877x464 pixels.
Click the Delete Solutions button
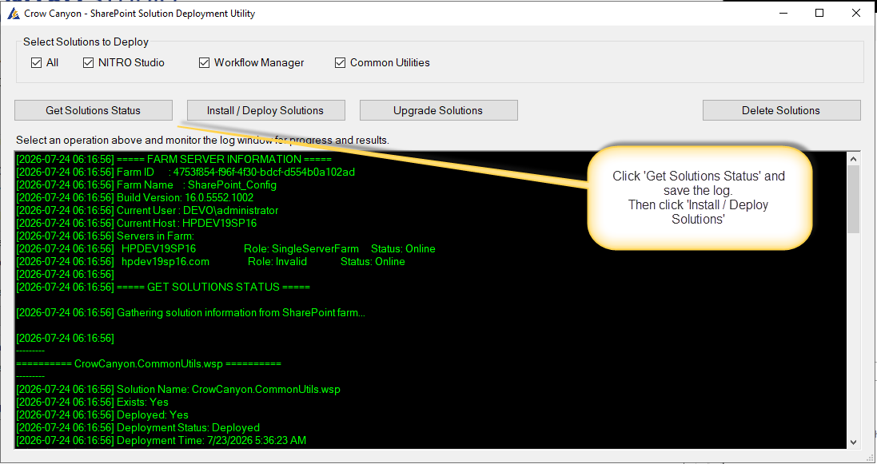(x=781, y=110)
